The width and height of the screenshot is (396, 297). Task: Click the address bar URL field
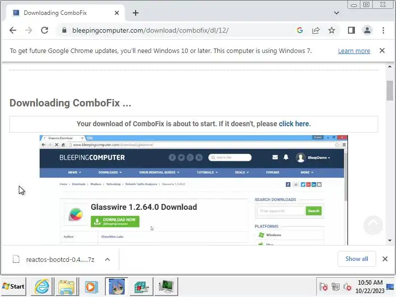[177, 30]
